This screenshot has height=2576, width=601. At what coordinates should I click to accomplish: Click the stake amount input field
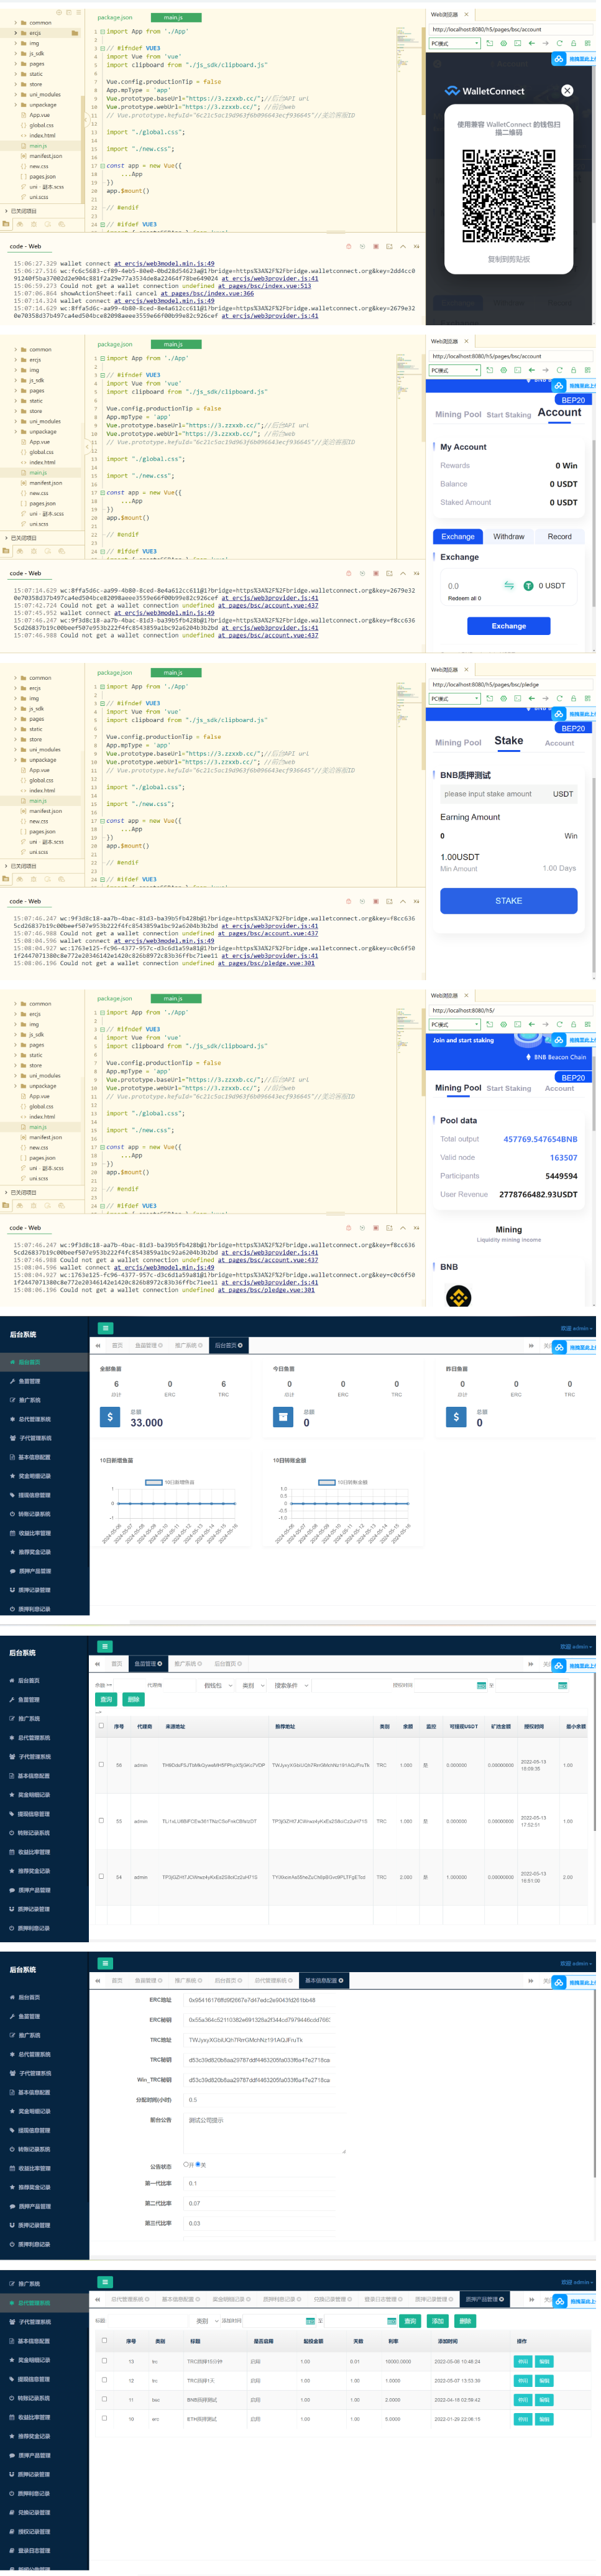(490, 794)
